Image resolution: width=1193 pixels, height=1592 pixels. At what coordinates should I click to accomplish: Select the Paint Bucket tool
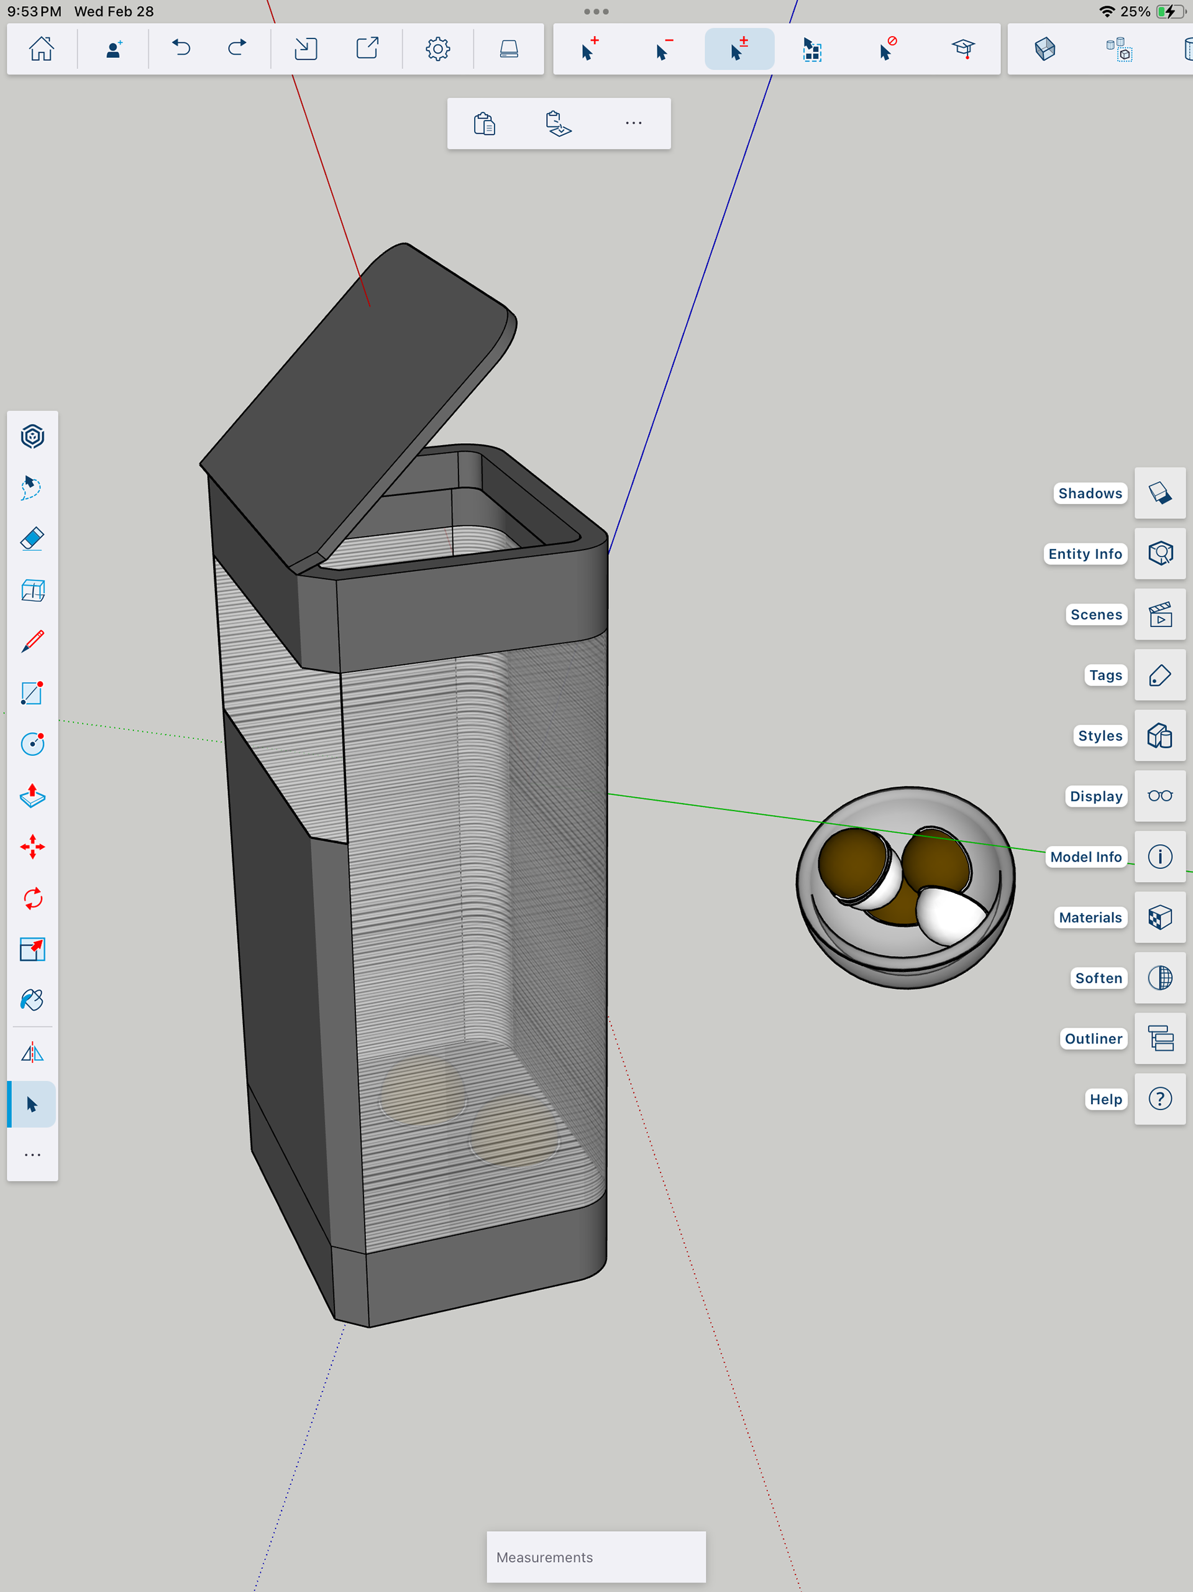pyautogui.click(x=32, y=1000)
